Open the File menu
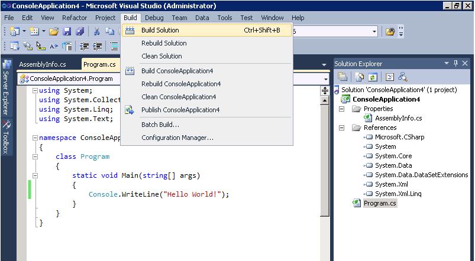475x261 pixels. 9,18
